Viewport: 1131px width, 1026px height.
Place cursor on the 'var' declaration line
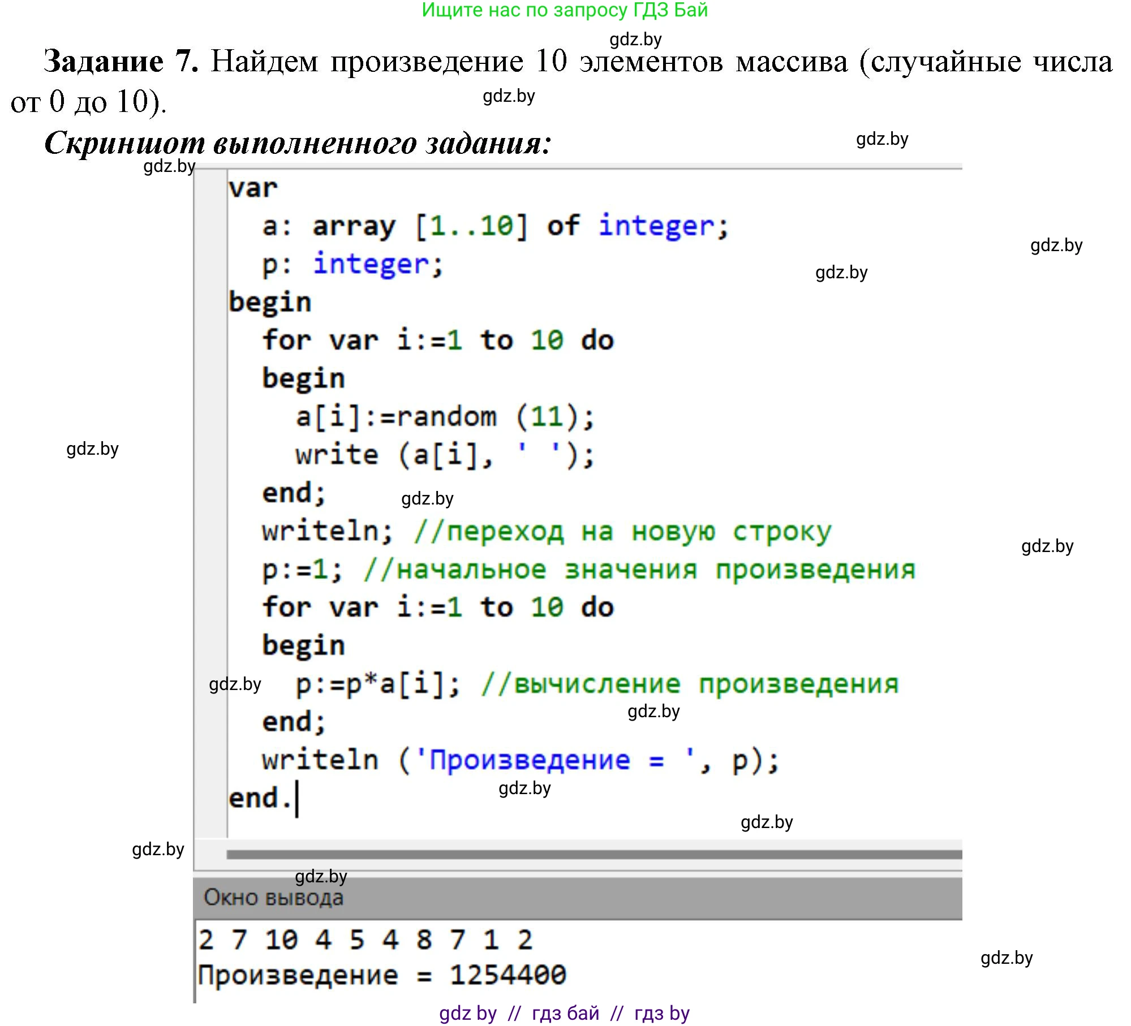255,188
